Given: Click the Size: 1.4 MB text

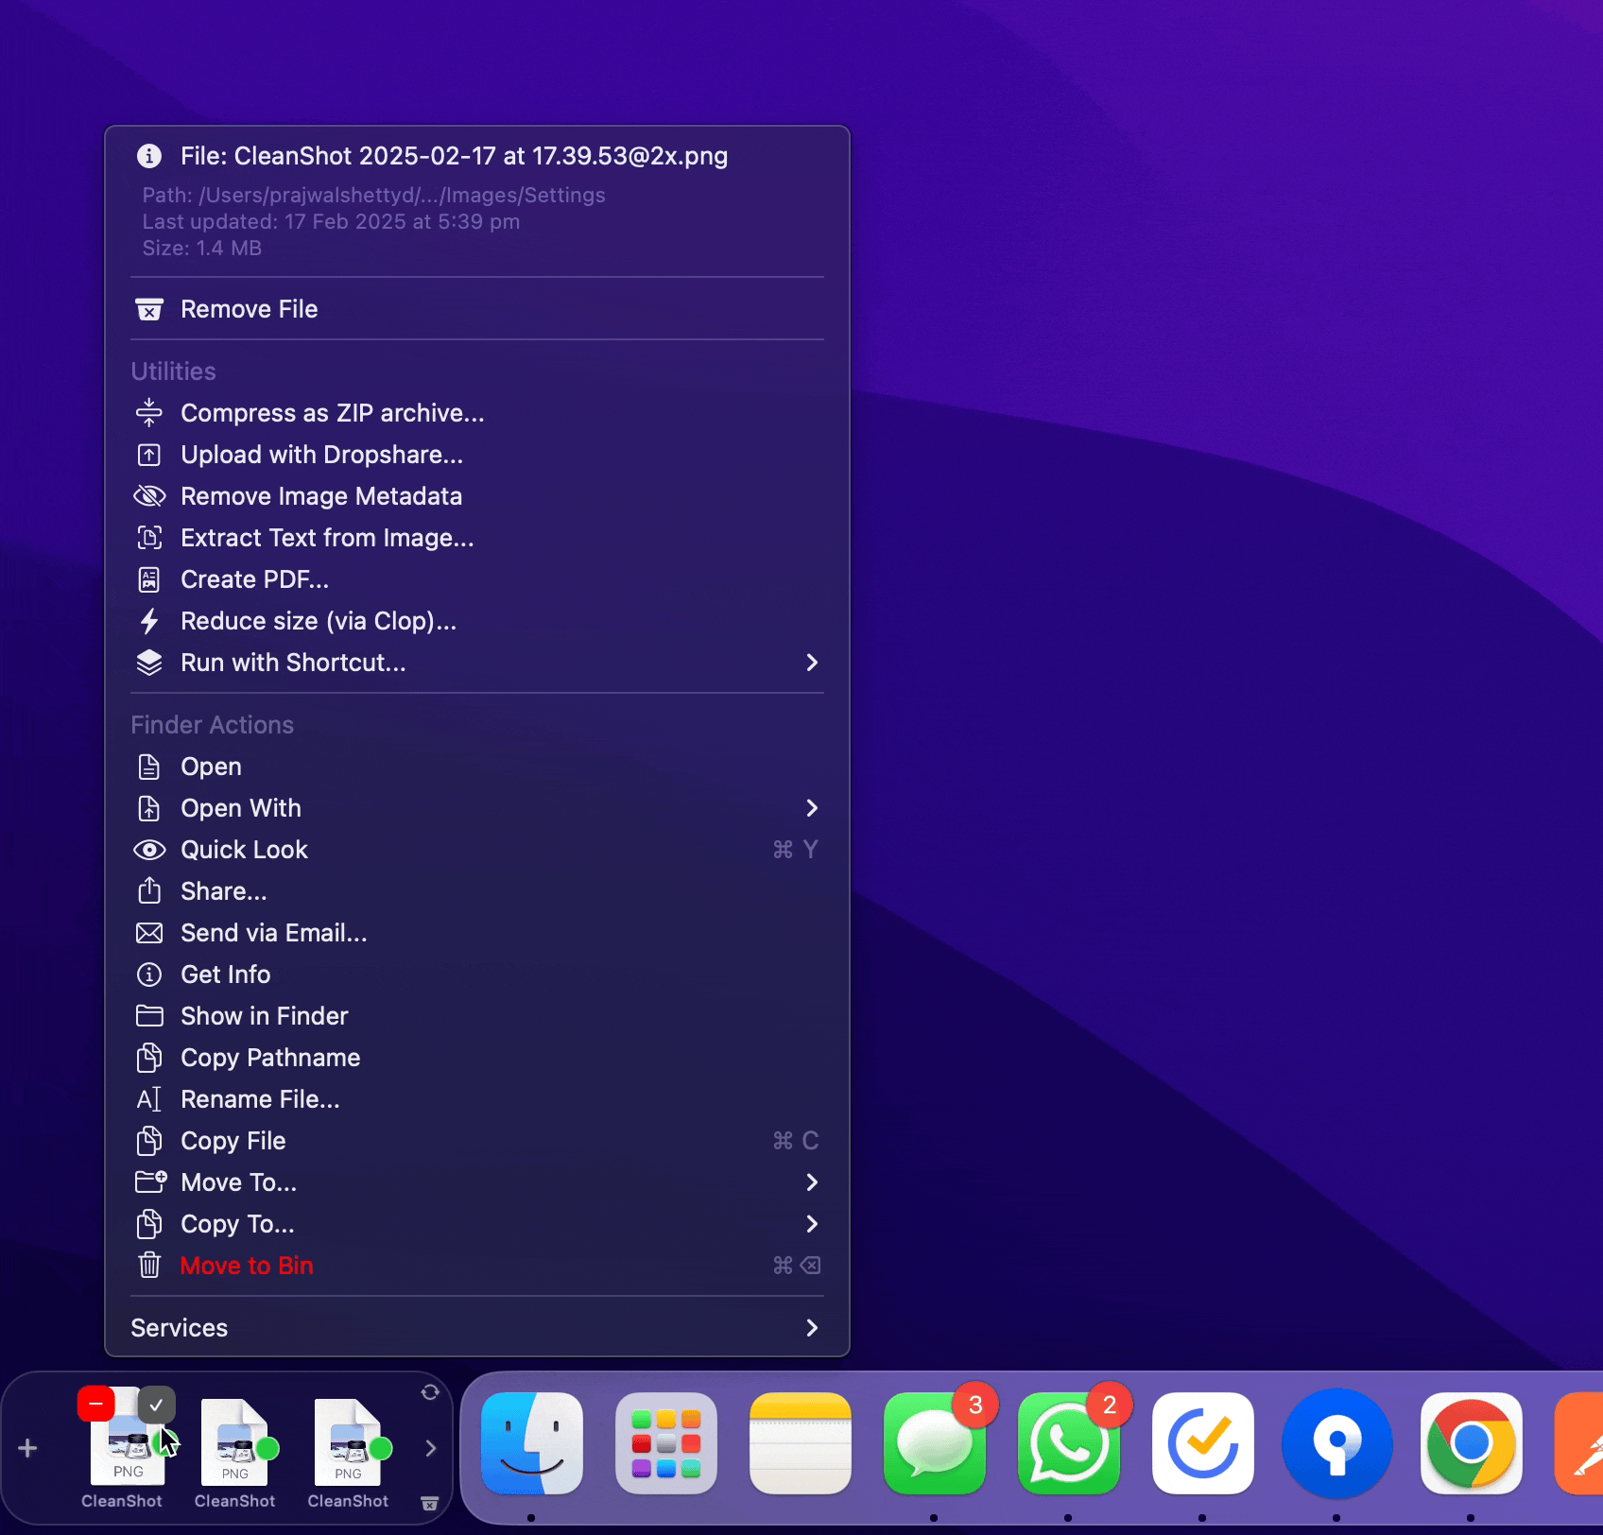Looking at the screenshot, I should (201, 248).
